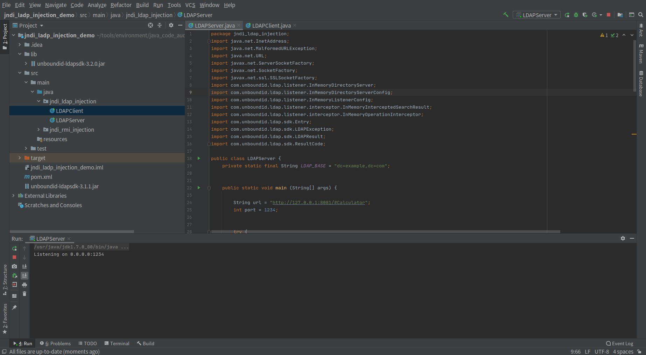Print the console output
The width and height of the screenshot is (646, 355).
point(24,285)
